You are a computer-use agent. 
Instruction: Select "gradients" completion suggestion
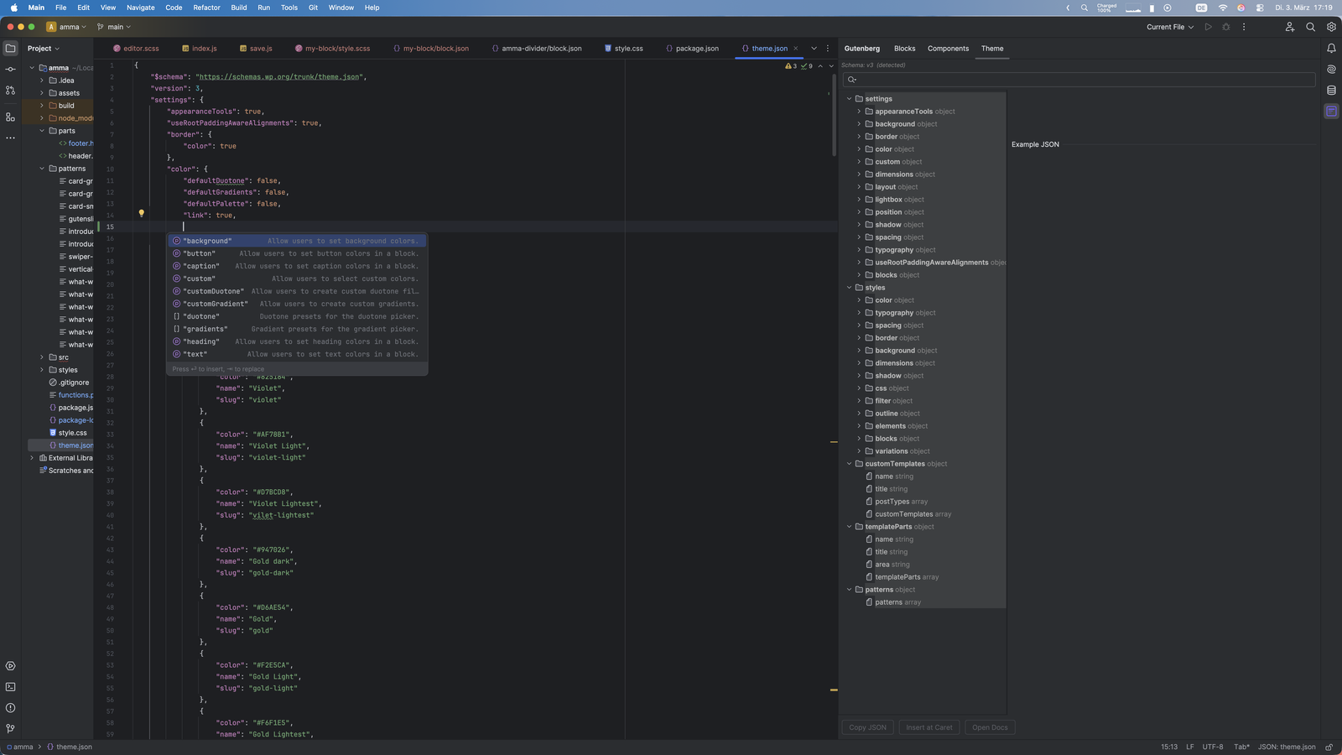(x=297, y=329)
